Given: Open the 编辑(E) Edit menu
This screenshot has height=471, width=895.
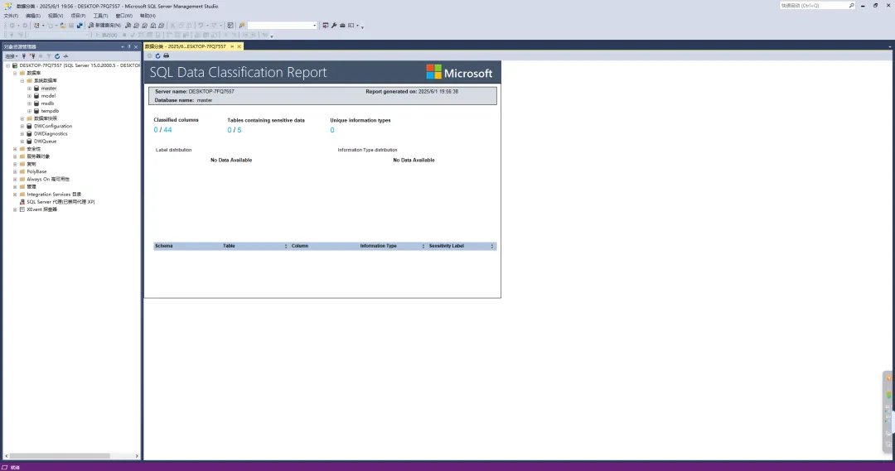Looking at the screenshot, I should pos(33,16).
